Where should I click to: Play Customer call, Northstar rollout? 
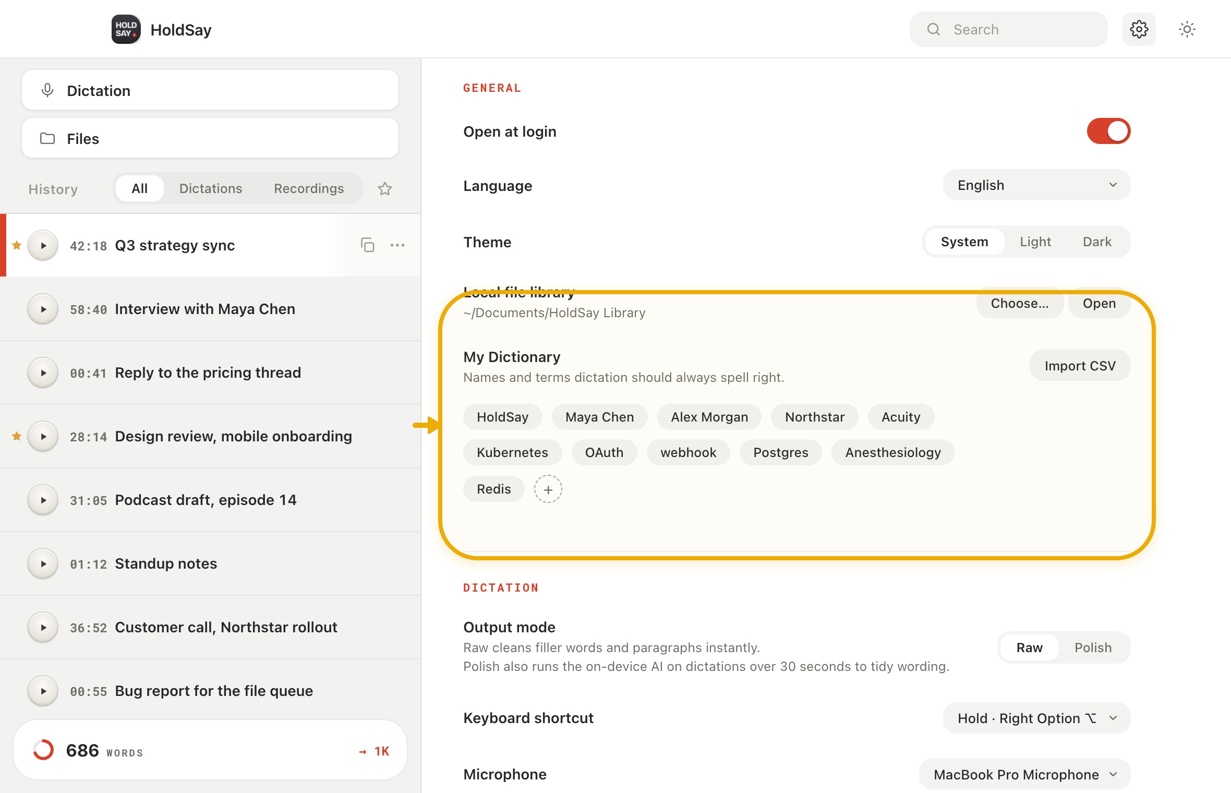43,627
